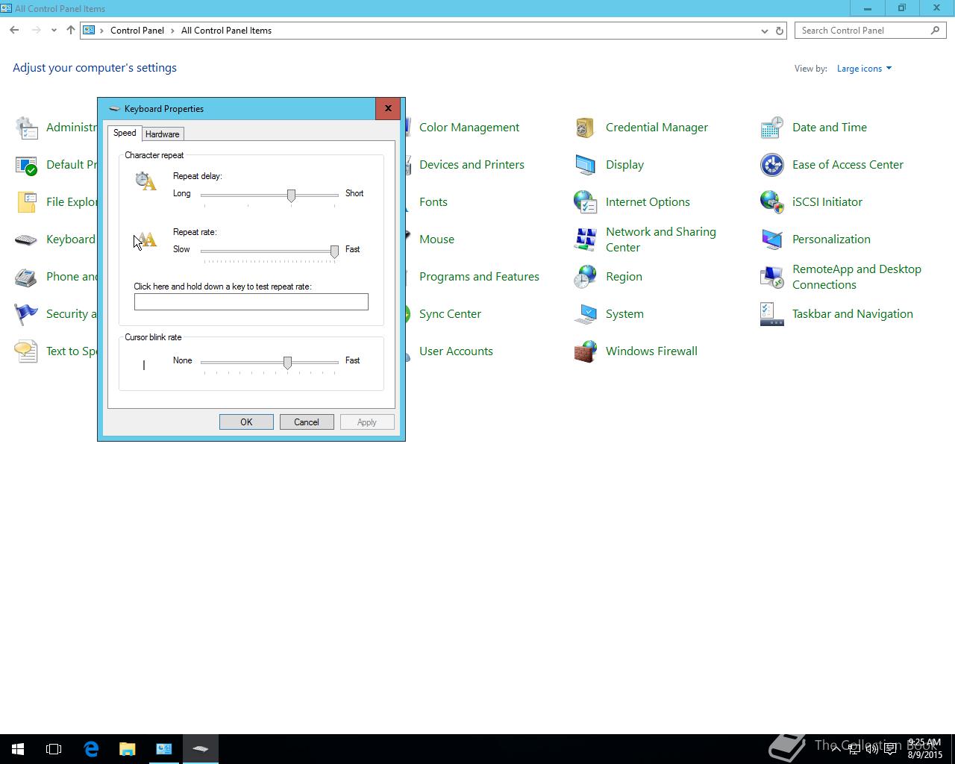Click the Taskbar and Navigation icon
The height and width of the screenshot is (764, 955).
[x=771, y=314]
